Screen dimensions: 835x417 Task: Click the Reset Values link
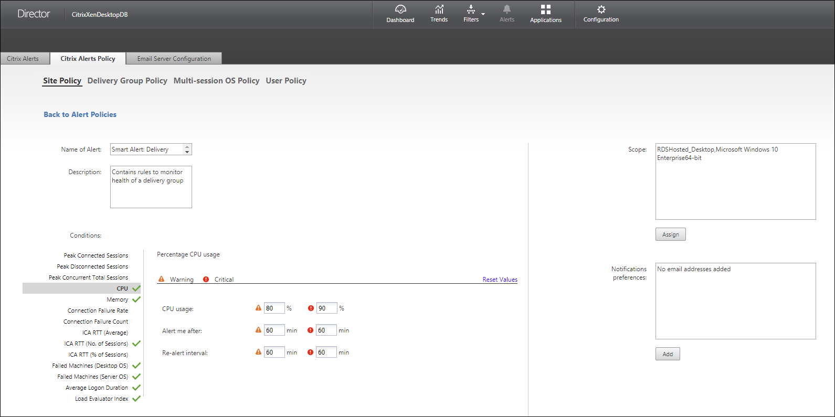click(x=500, y=280)
